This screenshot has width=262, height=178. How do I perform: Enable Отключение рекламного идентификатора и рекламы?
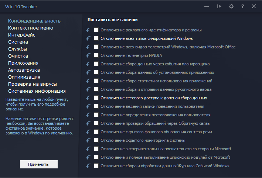click(96, 30)
